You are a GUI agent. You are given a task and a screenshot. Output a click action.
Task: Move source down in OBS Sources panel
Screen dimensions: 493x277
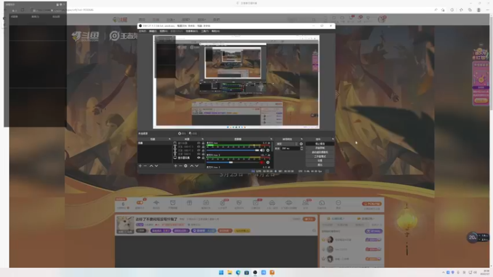click(197, 166)
